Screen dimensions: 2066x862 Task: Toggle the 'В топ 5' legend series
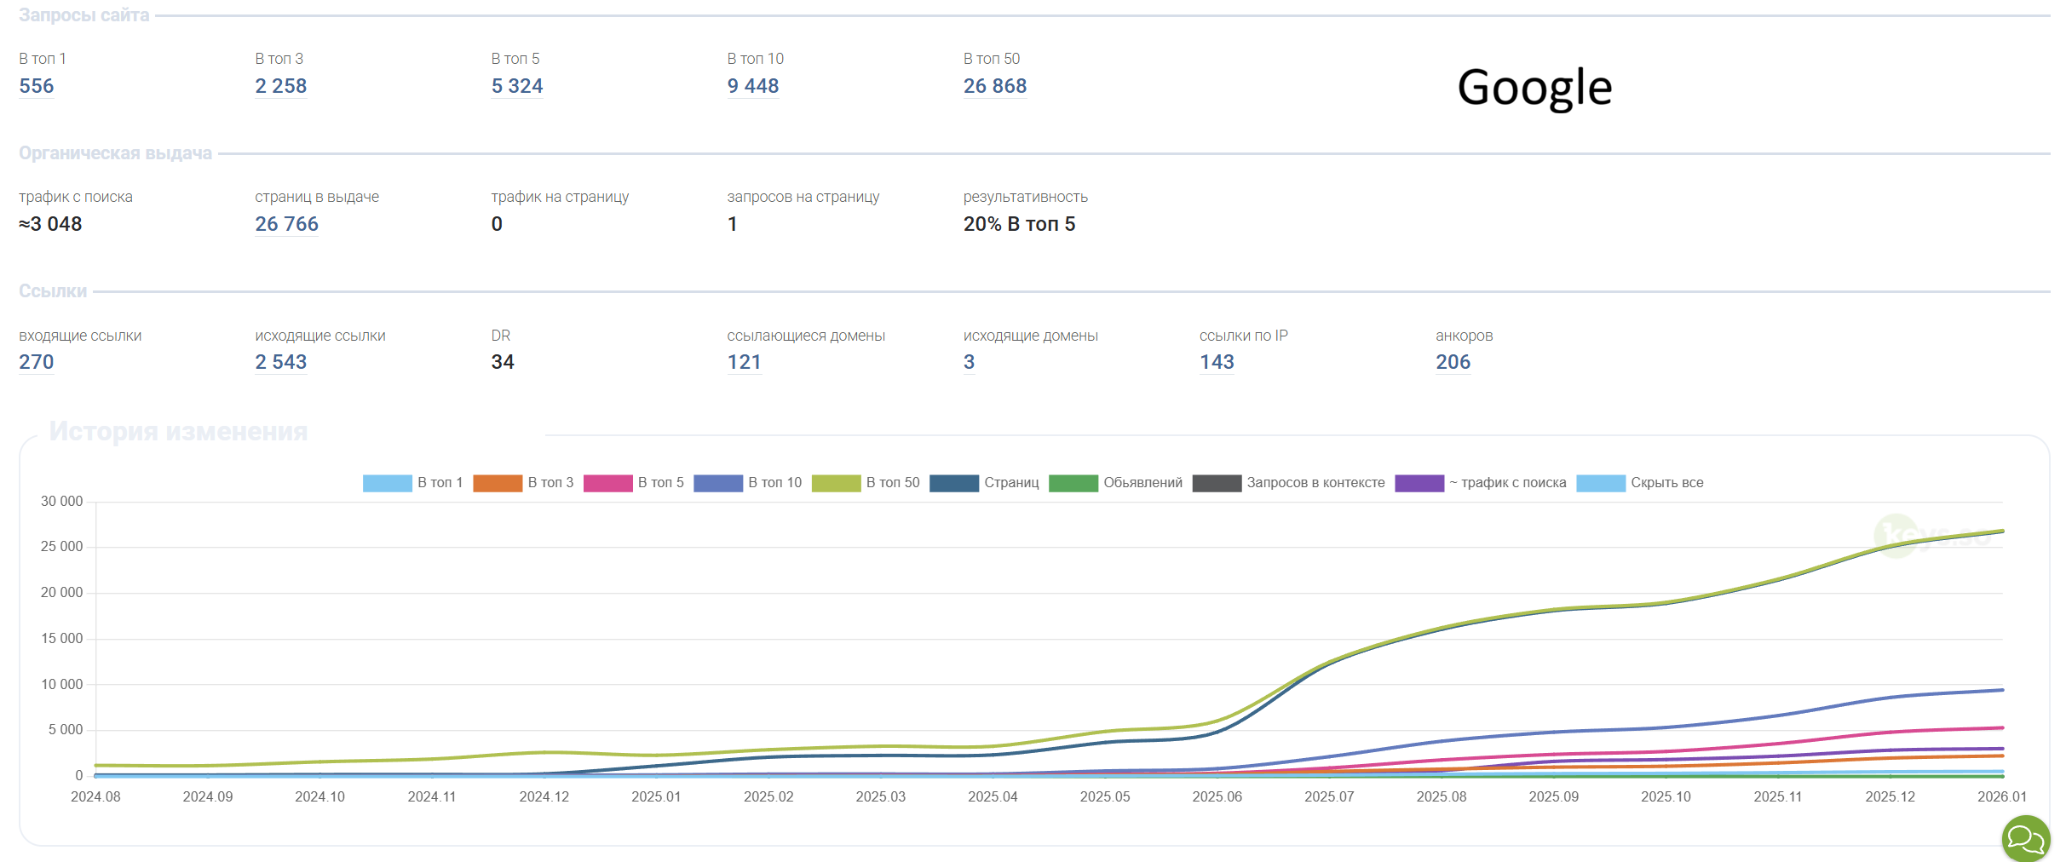click(634, 483)
